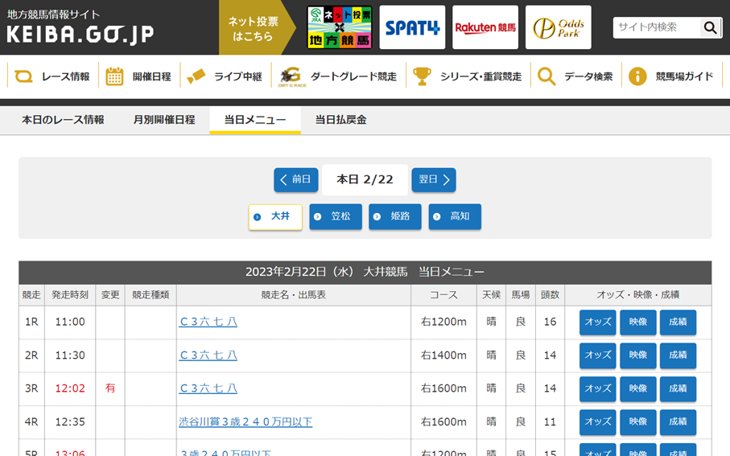The height and width of the screenshot is (456, 730).
Task: Open シリーズ・重賞競走 trophy menu
Action: click(x=468, y=76)
